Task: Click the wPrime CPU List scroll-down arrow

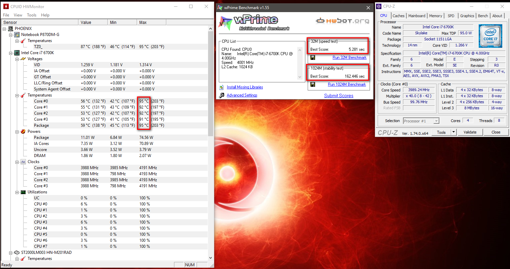Action: click(x=300, y=77)
